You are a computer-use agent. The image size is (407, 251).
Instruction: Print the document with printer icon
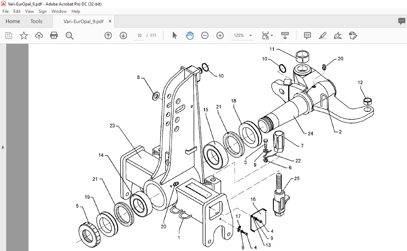point(54,36)
